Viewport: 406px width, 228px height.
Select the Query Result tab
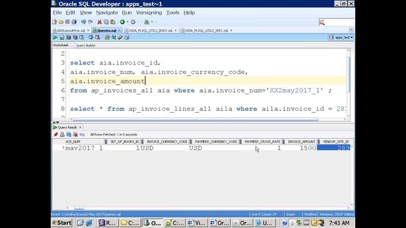[x=67, y=127]
